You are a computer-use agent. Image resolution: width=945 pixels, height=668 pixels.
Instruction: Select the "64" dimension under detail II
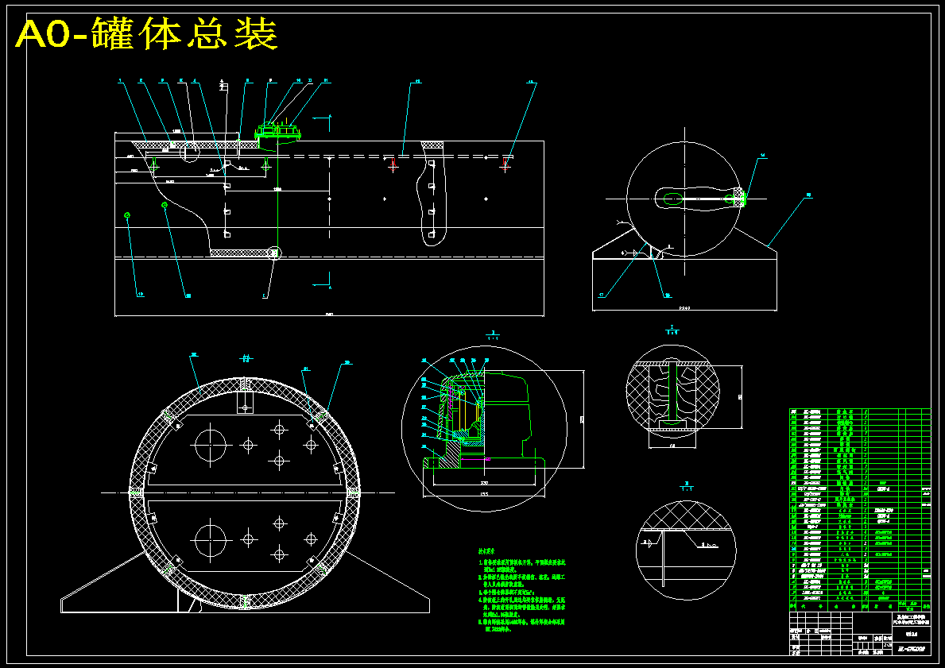(672, 446)
